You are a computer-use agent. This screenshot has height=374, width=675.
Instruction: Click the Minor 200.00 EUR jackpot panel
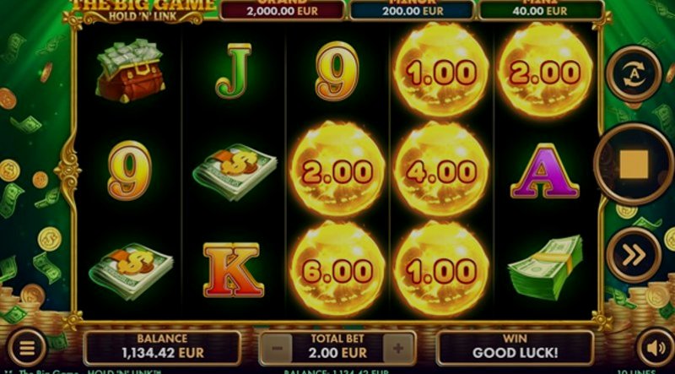coord(412,9)
